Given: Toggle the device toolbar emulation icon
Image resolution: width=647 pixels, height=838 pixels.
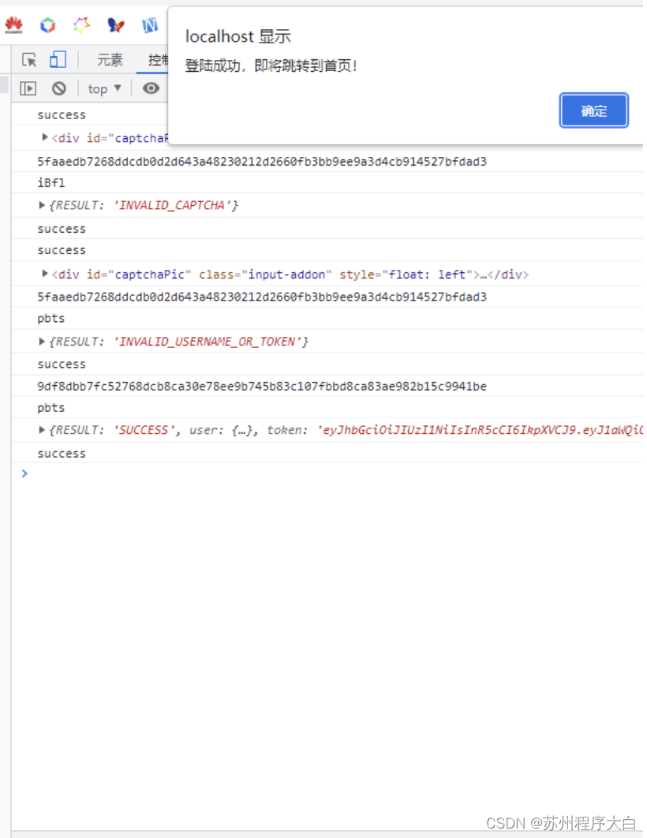Looking at the screenshot, I should pos(58,59).
